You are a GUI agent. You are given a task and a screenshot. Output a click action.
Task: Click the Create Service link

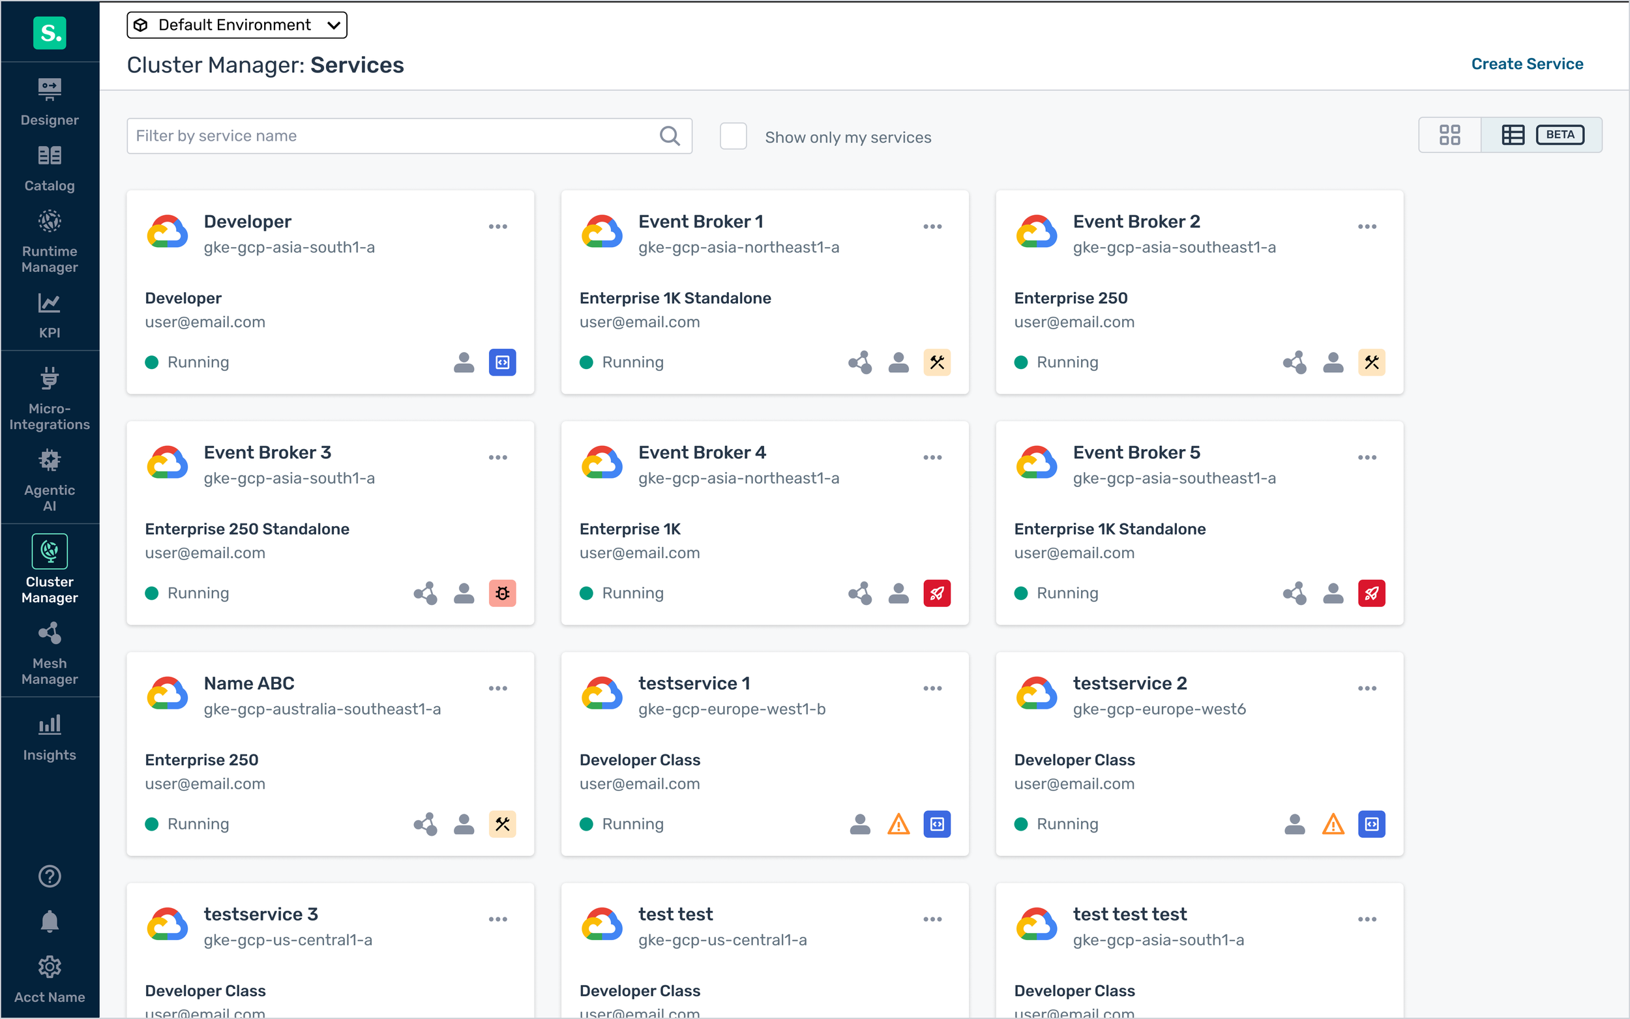point(1527,63)
